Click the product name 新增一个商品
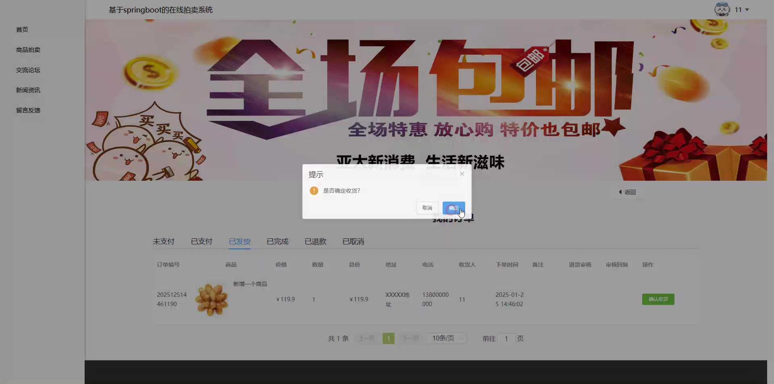Image resolution: width=774 pixels, height=384 pixels. pyautogui.click(x=250, y=284)
